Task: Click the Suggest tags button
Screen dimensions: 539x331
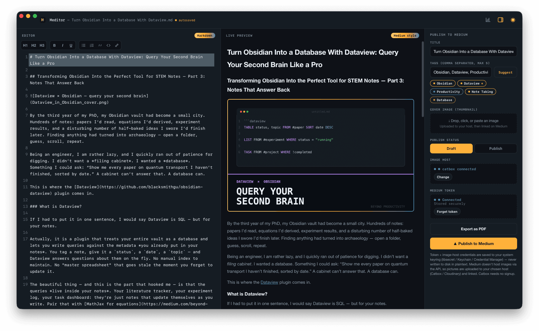Action: tap(505, 72)
